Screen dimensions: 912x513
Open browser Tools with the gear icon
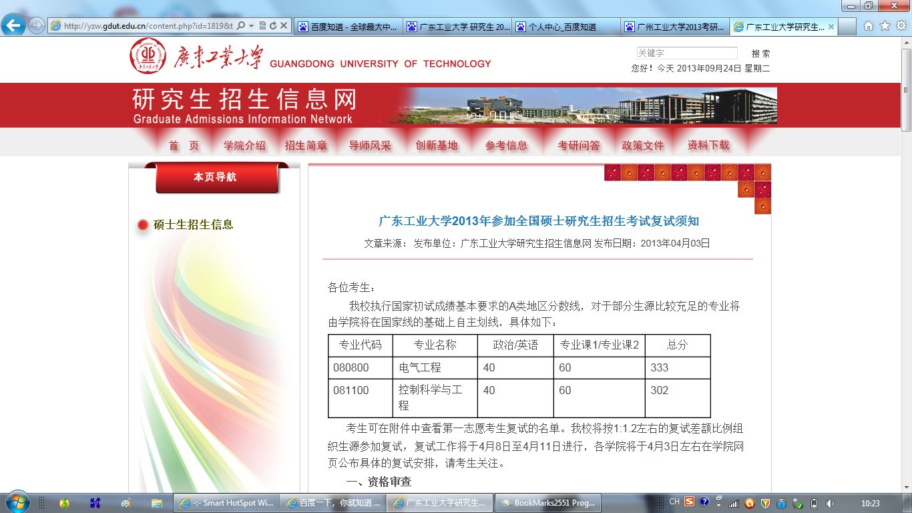tap(902, 25)
